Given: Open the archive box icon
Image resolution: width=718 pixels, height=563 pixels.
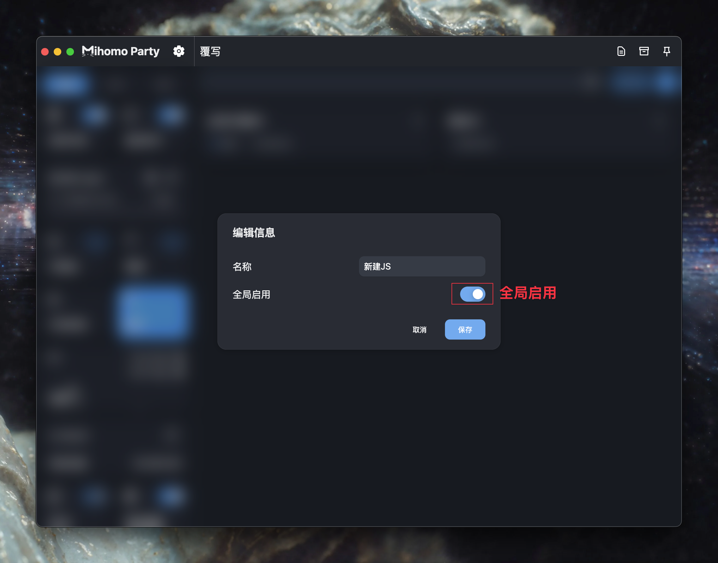Looking at the screenshot, I should (644, 51).
